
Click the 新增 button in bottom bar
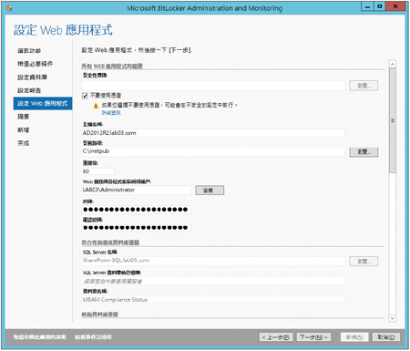click(x=354, y=337)
